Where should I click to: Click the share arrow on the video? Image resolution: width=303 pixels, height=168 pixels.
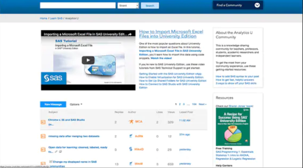130,34
